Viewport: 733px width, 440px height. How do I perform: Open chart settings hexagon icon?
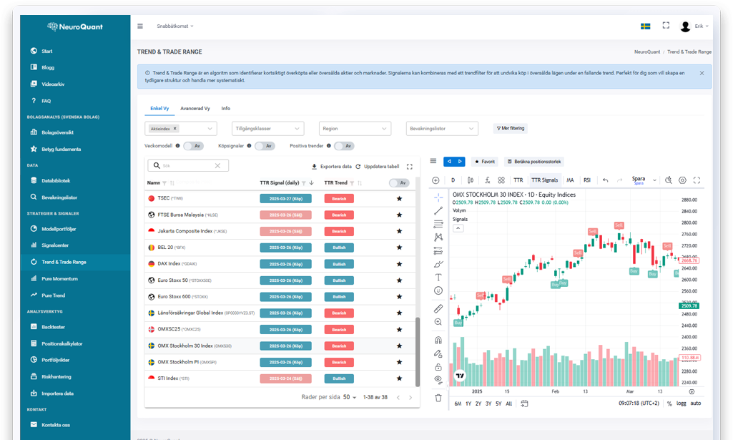[682, 180]
